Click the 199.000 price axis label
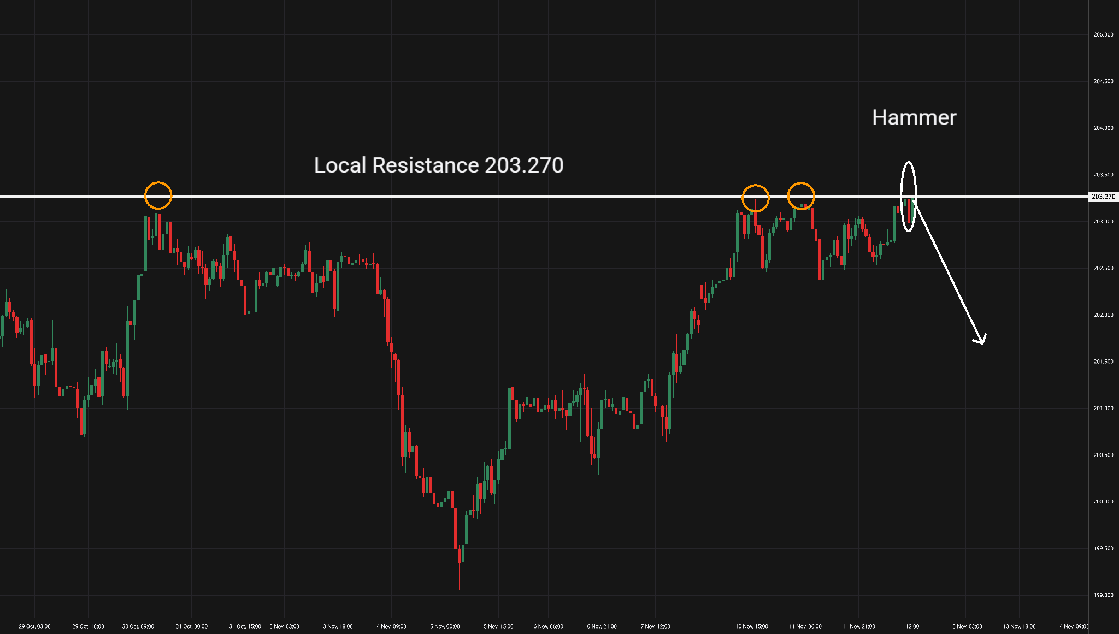 pyautogui.click(x=1103, y=595)
